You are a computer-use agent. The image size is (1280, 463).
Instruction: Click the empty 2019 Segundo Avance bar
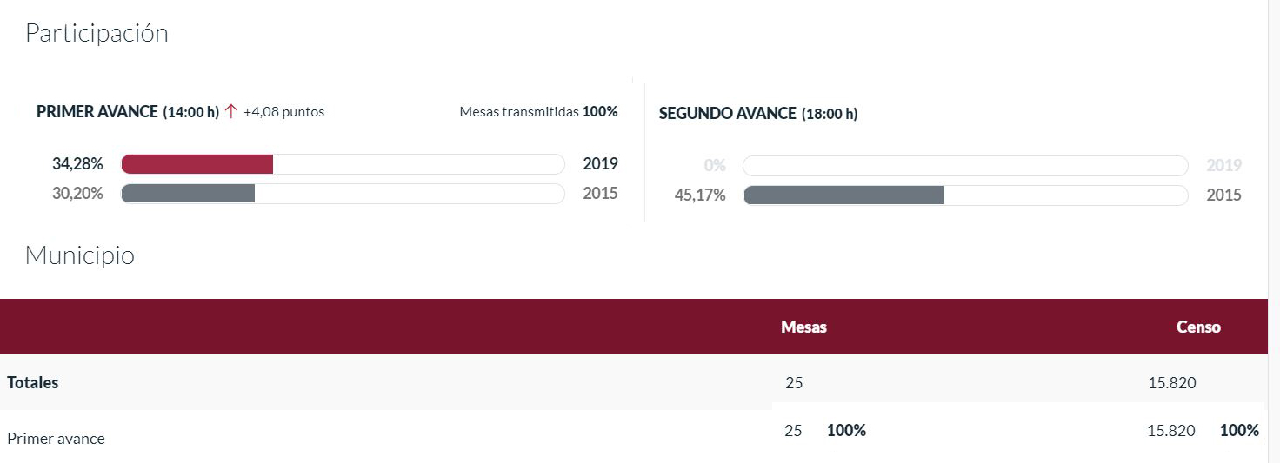click(x=965, y=165)
